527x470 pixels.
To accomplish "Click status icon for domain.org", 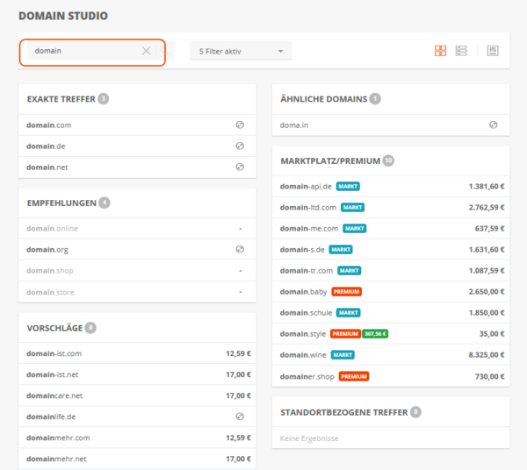I will 240,249.
